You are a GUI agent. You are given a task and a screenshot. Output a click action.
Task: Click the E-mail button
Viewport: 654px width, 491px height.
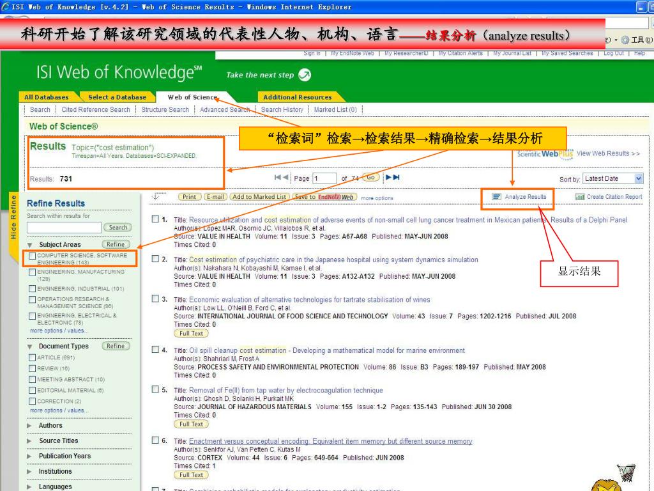coord(215,197)
